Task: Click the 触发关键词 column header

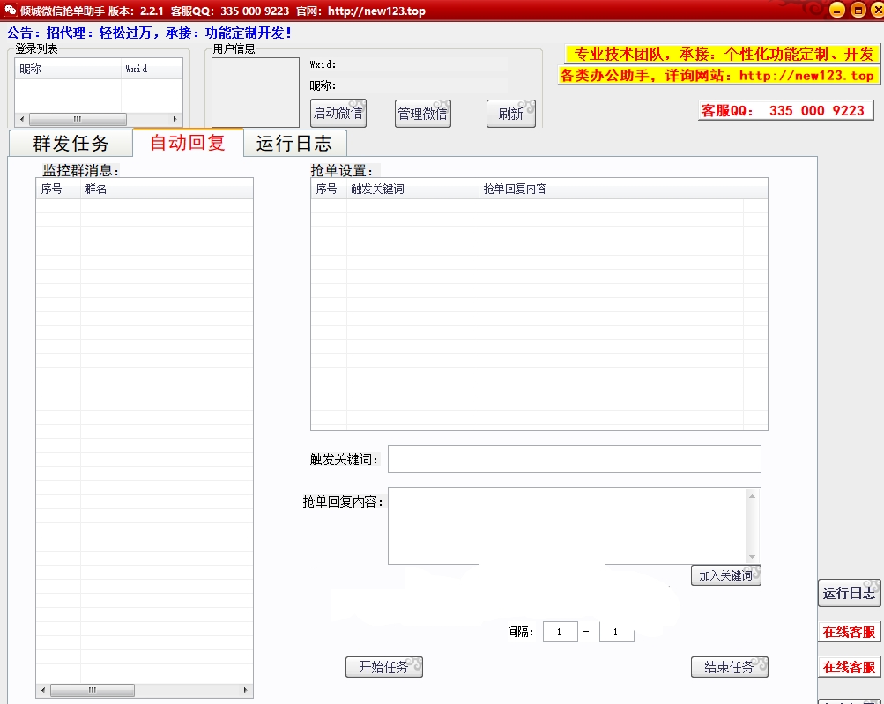Action: click(412, 189)
